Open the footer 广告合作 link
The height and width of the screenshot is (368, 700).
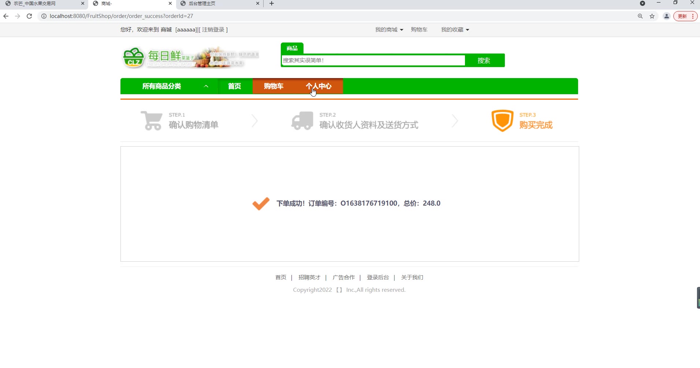point(344,277)
